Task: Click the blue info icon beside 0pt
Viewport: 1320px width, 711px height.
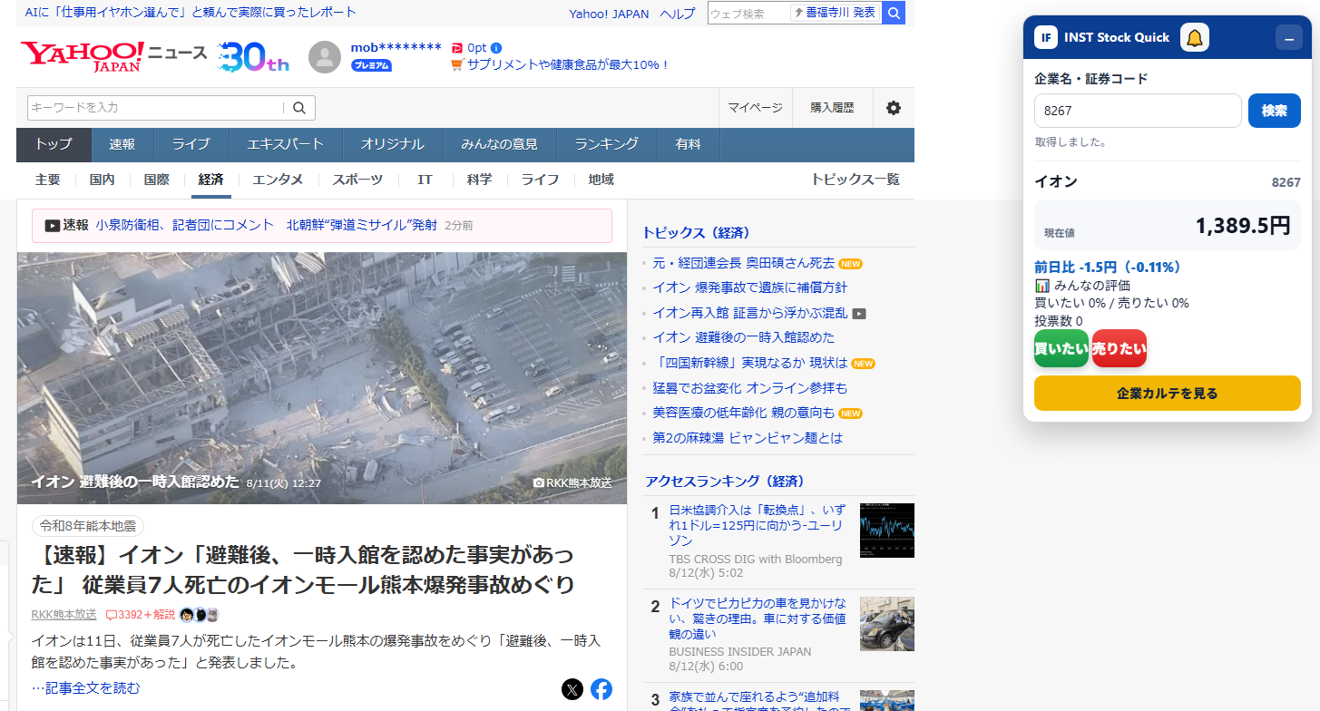Action: pos(496,48)
